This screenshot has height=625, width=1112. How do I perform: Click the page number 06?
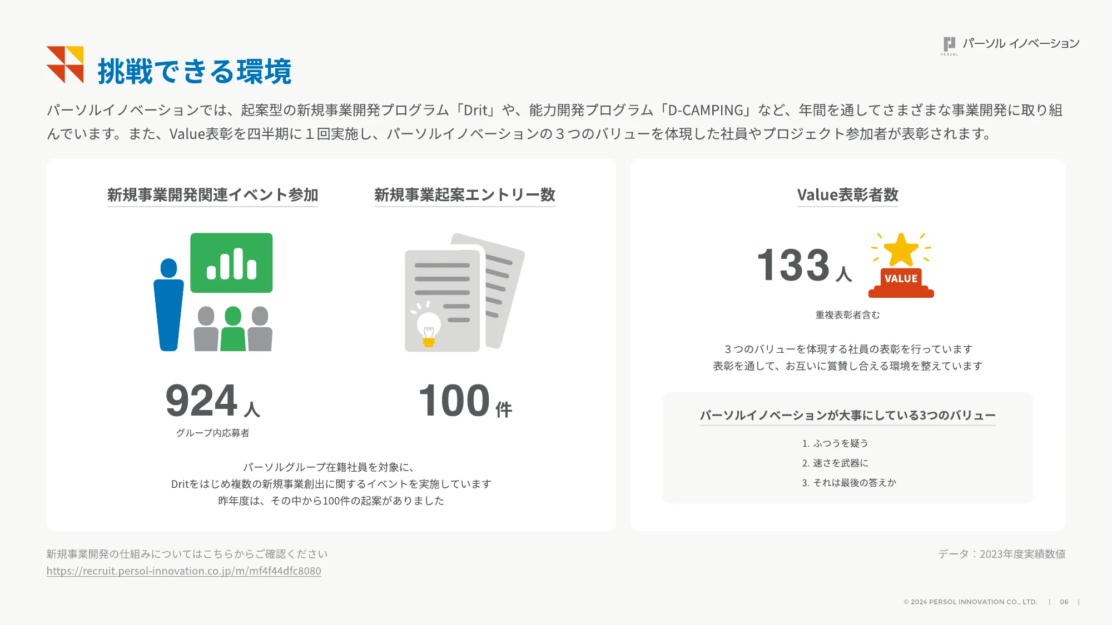click(1064, 602)
